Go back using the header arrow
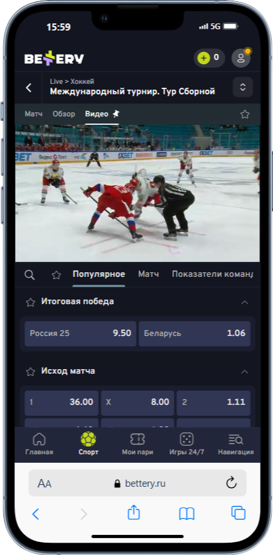273x555 pixels. pos(29,88)
